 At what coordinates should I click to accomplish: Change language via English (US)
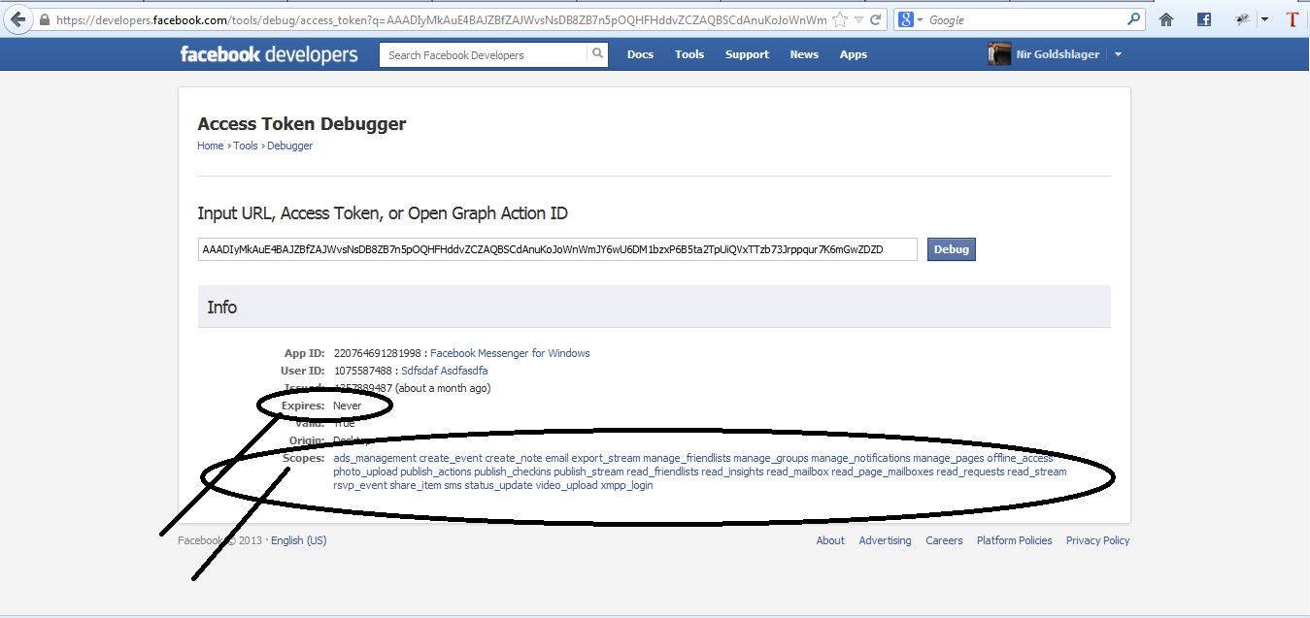pos(299,540)
